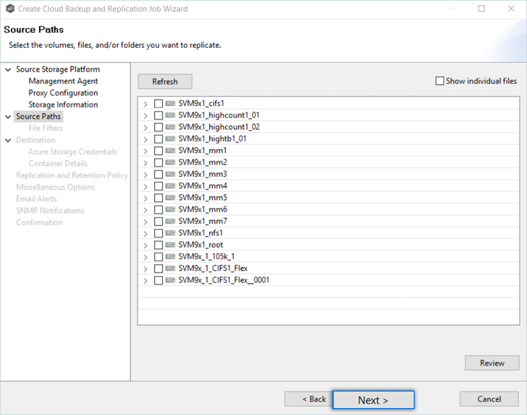
Task: Collapse the Source Storage Platform section
Action: pos(8,70)
